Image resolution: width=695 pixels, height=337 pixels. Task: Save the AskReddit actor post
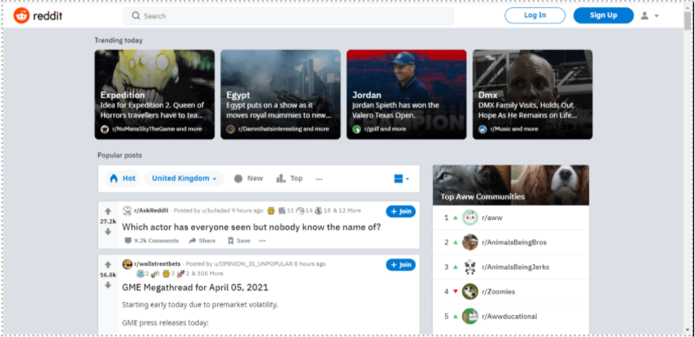coord(239,240)
